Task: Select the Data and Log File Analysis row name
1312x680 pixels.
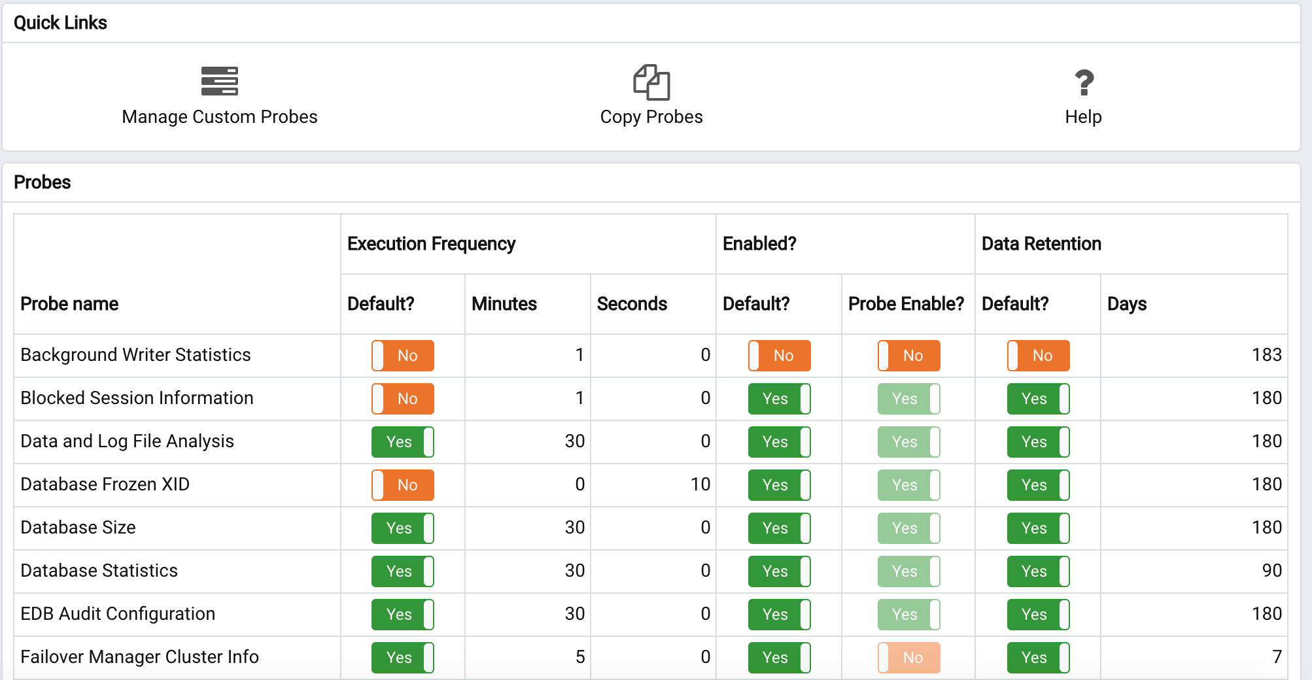Action: [x=128, y=441]
